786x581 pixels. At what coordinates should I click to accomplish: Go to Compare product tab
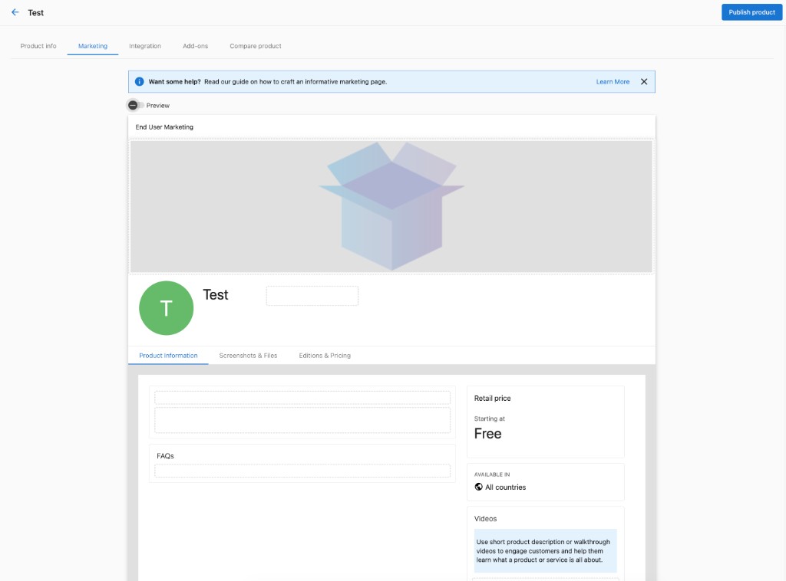255,46
